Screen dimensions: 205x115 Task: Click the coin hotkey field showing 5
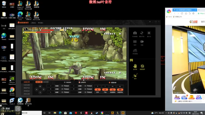click(x=98, y=86)
